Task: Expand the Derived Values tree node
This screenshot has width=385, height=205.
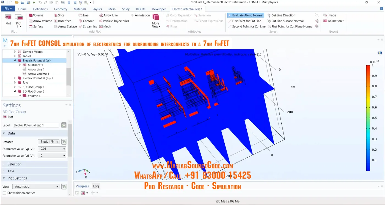Action: (x=15, y=52)
